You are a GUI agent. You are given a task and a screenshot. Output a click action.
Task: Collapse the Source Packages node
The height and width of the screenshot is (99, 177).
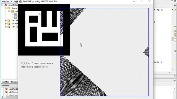tap(6, 8)
